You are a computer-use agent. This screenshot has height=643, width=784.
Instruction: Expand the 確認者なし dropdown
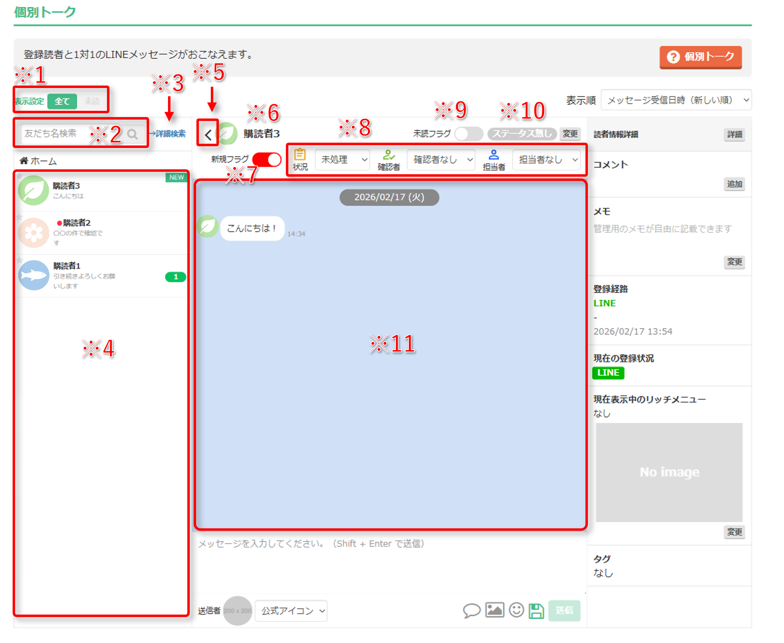coord(441,160)
